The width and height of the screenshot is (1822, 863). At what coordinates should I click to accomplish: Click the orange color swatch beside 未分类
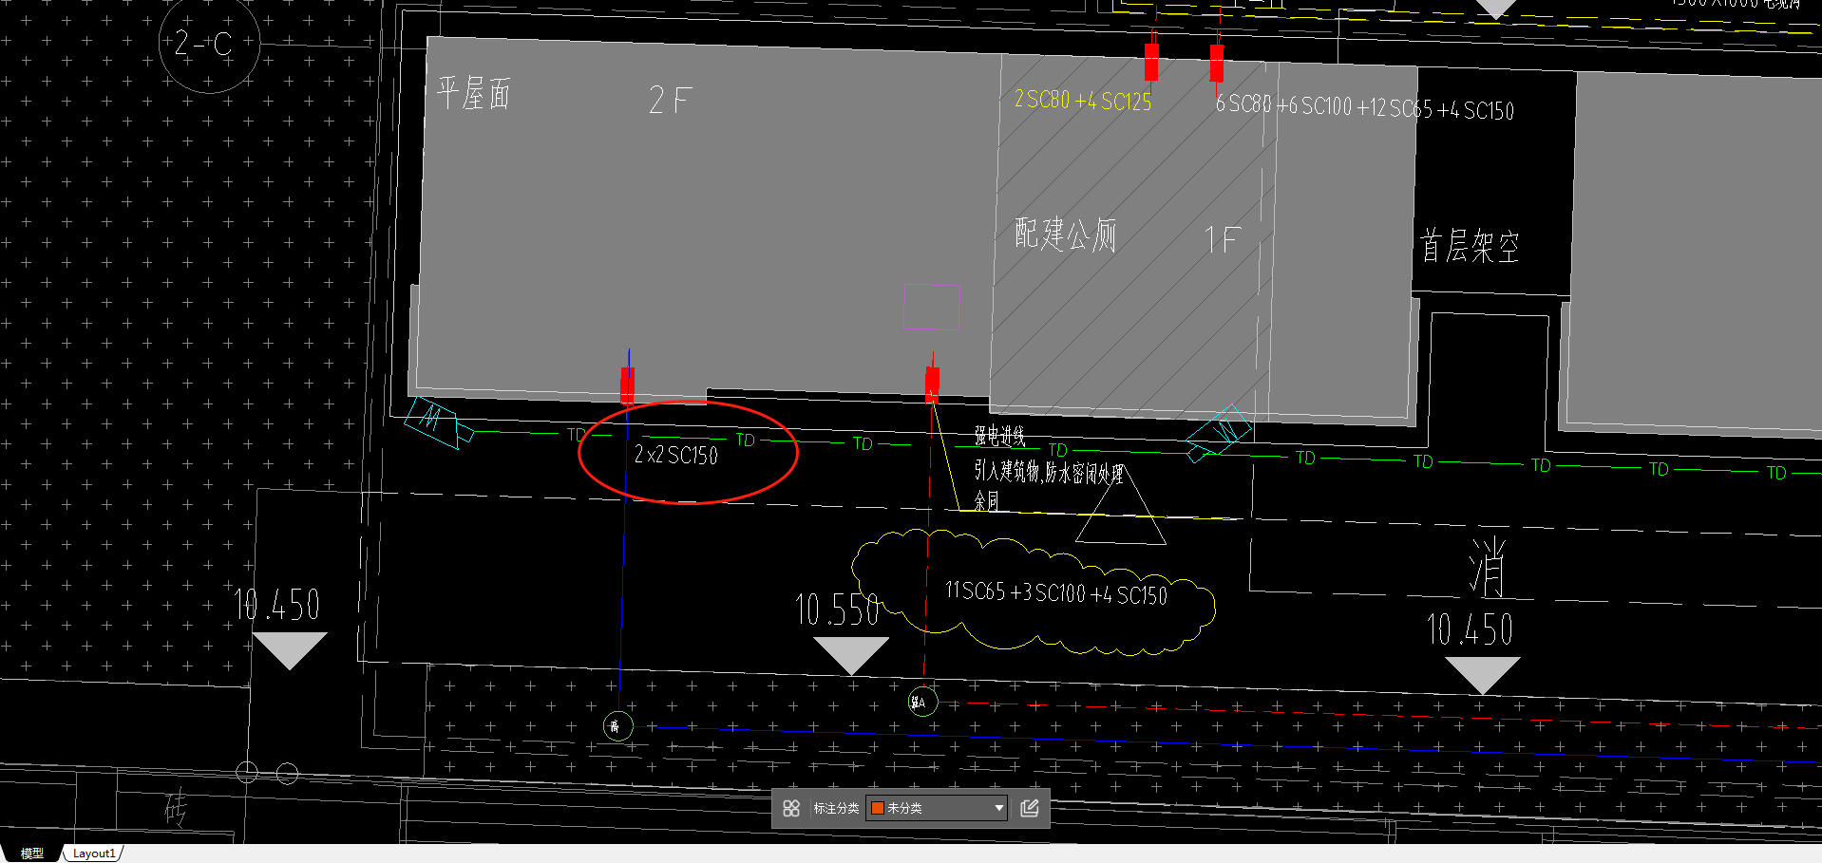pyautogui.click(x=878, y=808)
